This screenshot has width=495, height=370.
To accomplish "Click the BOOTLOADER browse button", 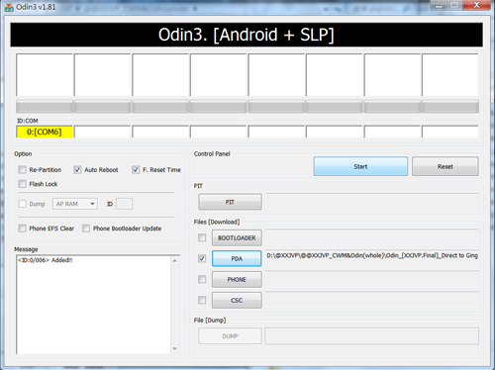I will tap(237, 237).
